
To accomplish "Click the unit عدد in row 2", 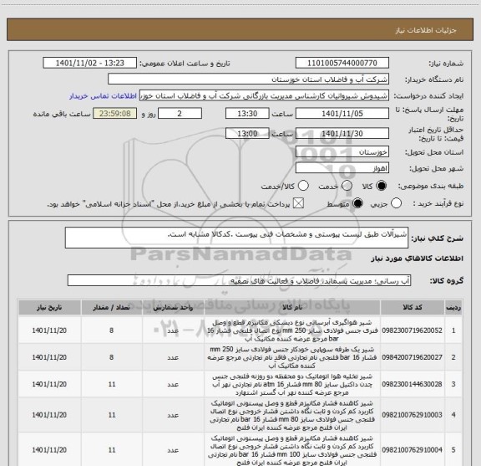I will pyautogui.click(x=173, y=357).
